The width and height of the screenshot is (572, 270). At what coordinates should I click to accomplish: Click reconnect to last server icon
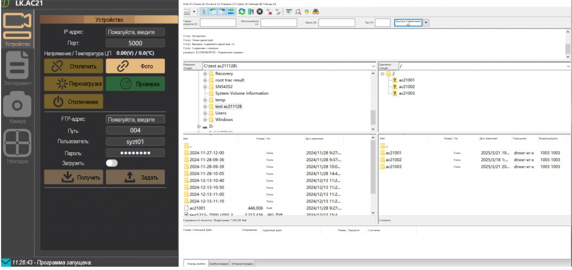click(278, 12)
